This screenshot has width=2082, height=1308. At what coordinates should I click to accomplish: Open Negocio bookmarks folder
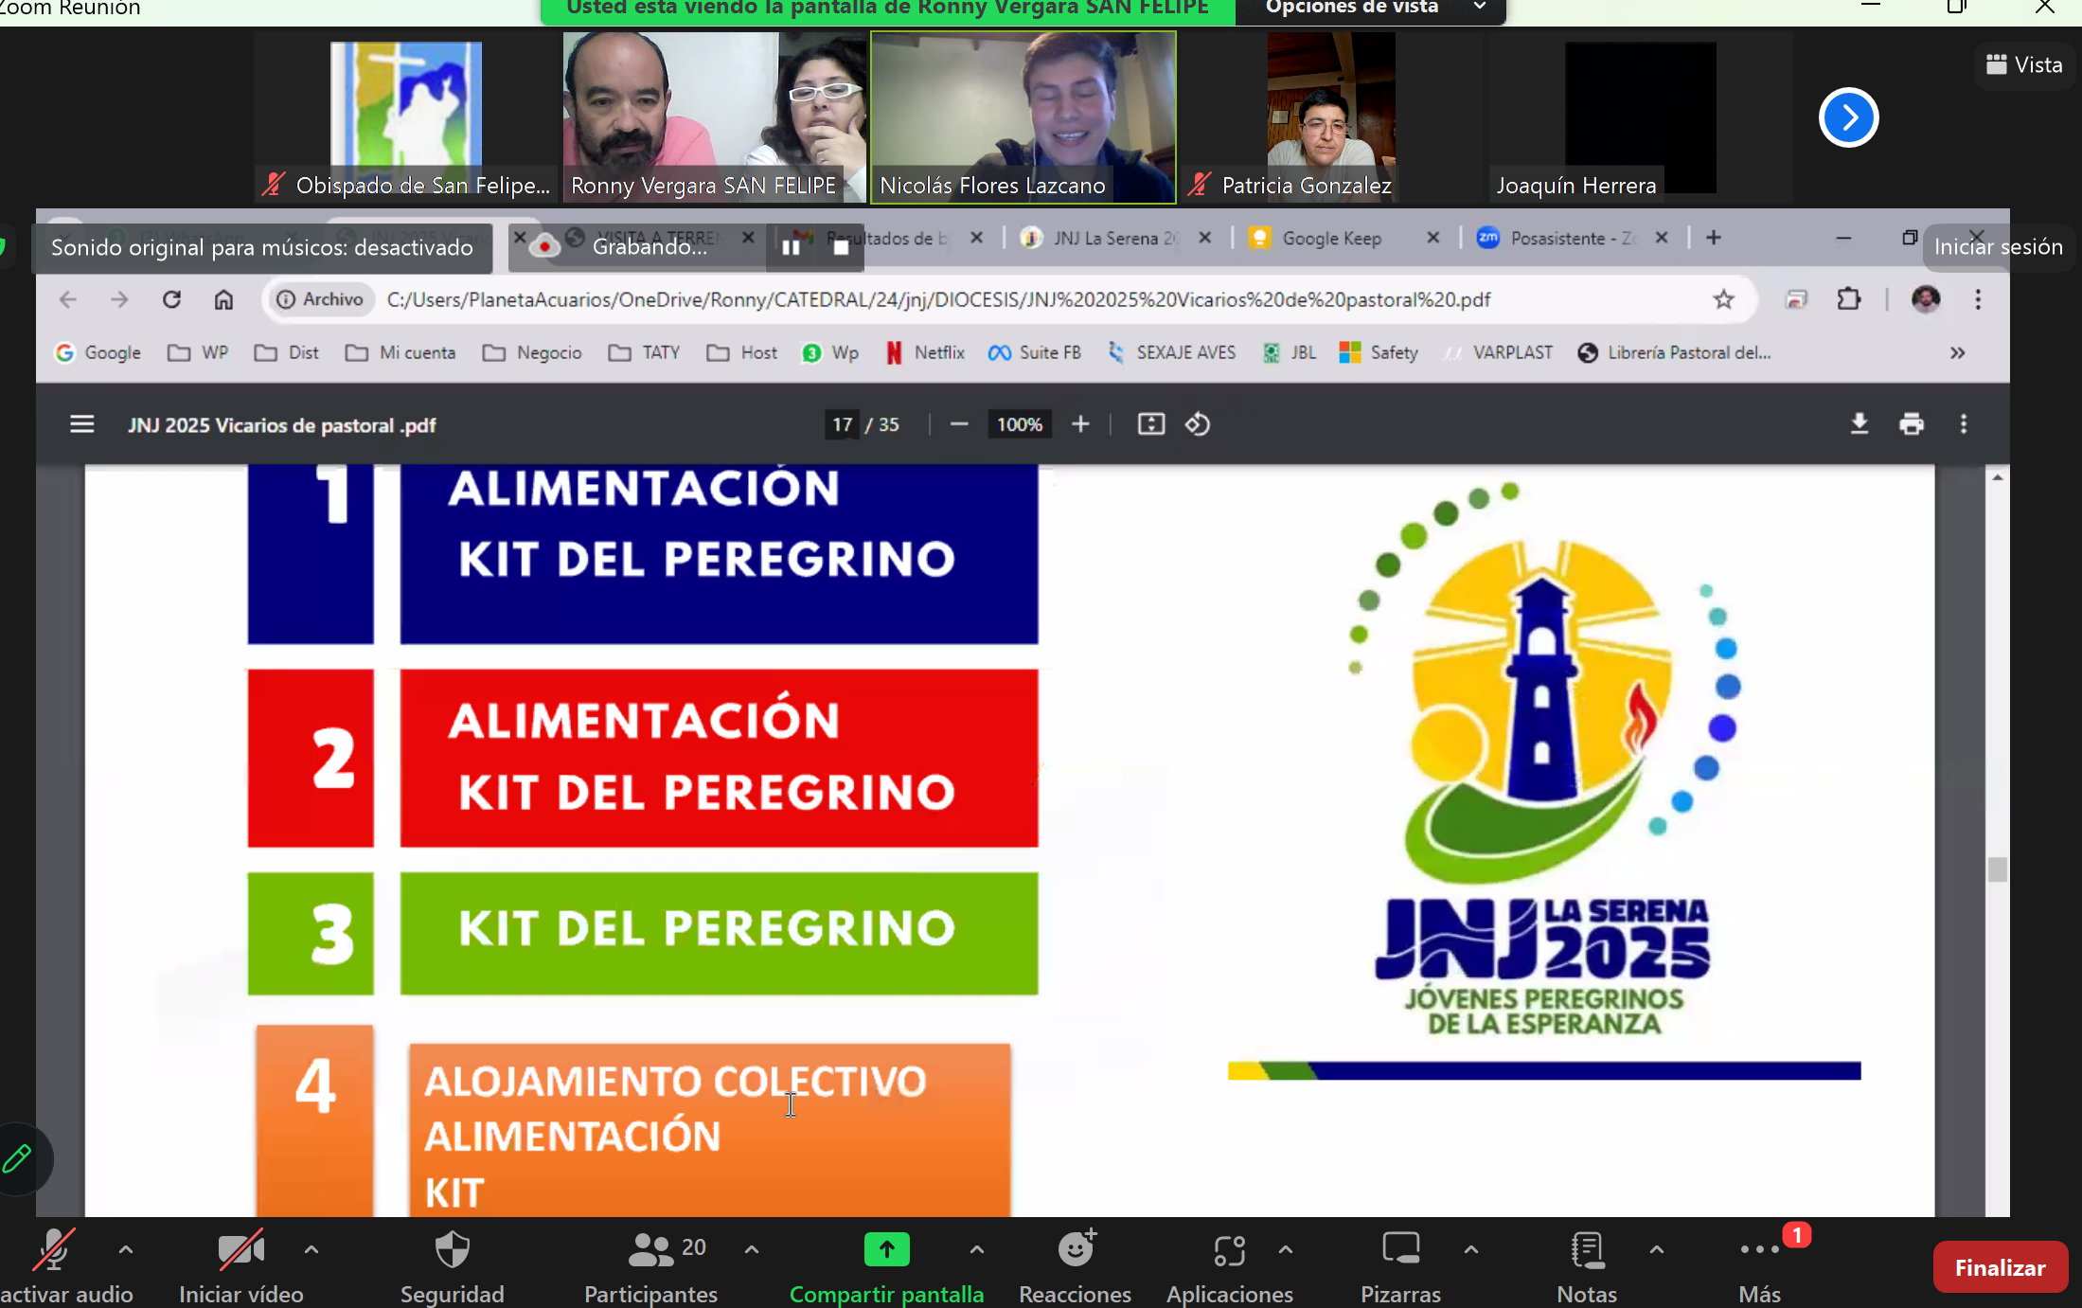pyautogui.click(x=532, y=352)
